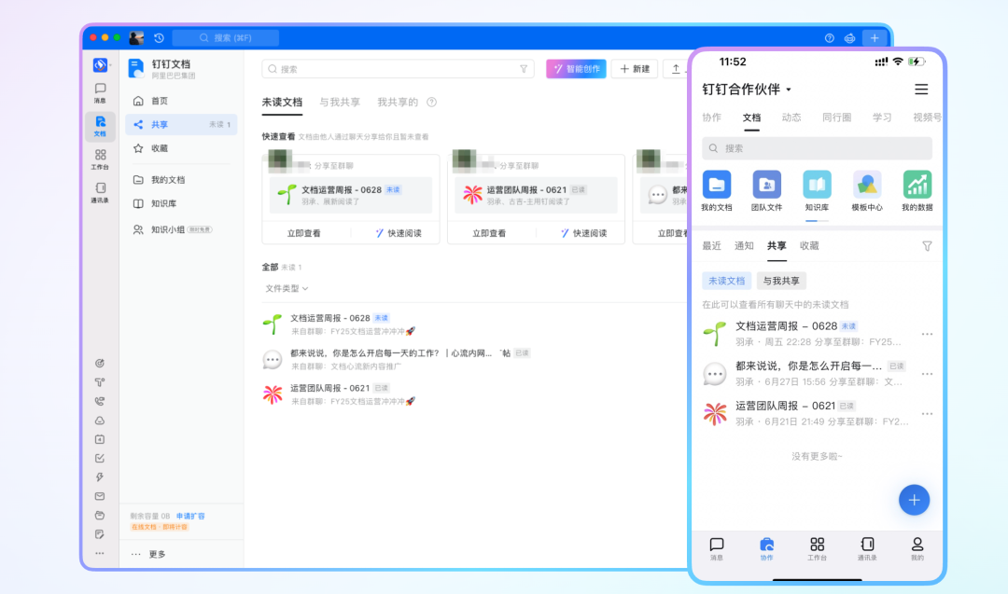Click 更多 at the desktop sidebar bottom

149,554
